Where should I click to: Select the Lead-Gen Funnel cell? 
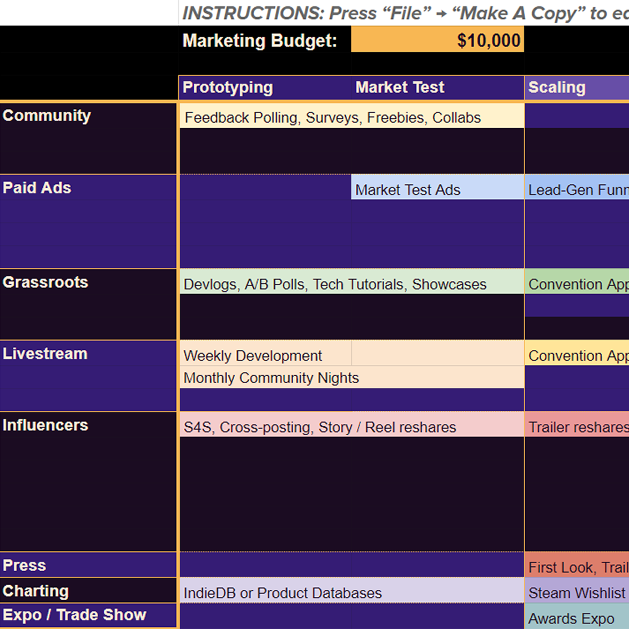pyautogui.click(x=577, y=187)
